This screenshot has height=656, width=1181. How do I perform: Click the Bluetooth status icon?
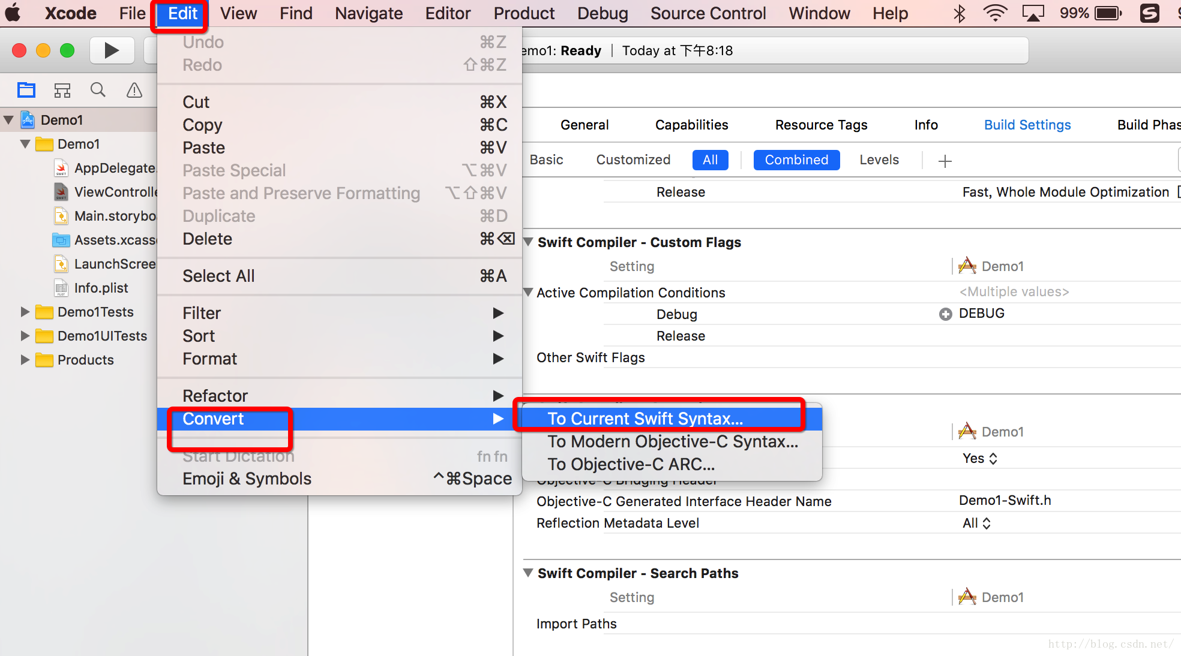pos(959,13)
